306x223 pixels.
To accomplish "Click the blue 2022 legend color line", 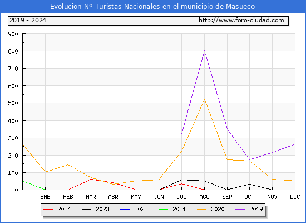I will 125,210.
